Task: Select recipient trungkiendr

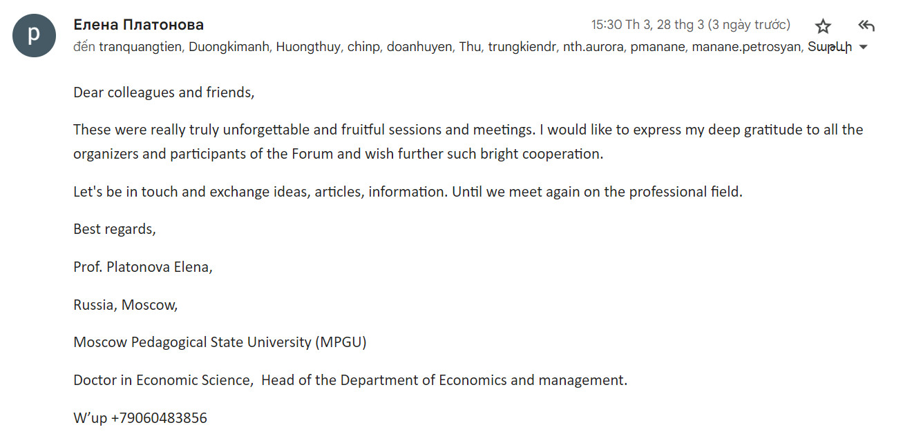Action: click(x=522, y=47)
